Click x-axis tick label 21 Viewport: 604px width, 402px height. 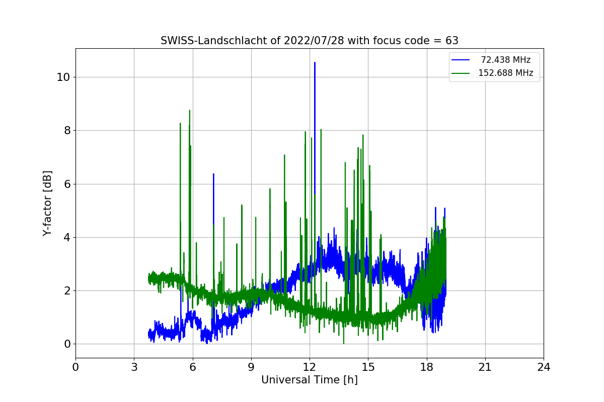pyautogui.click(x=485, y=367)
